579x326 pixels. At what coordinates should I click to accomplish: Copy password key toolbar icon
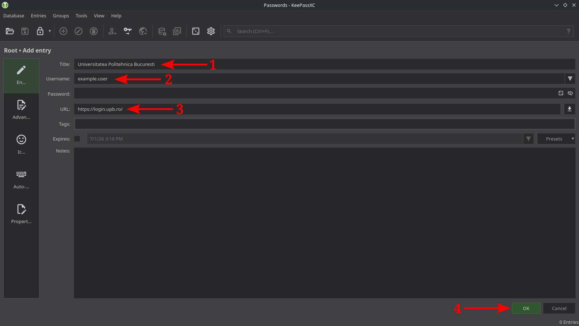point(128,31)
